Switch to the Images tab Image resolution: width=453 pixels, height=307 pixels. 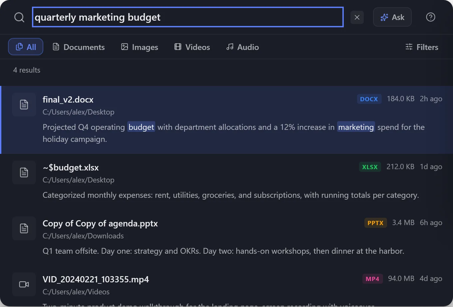coord(140,47)
